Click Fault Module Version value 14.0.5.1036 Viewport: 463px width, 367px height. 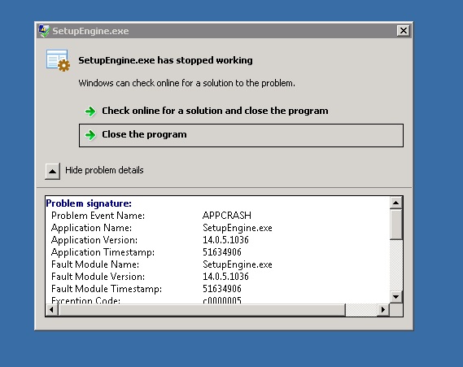coord(225,277)
